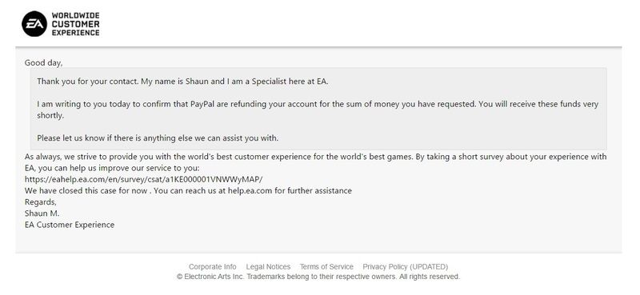Click the Regards closing line

[41, 202]
